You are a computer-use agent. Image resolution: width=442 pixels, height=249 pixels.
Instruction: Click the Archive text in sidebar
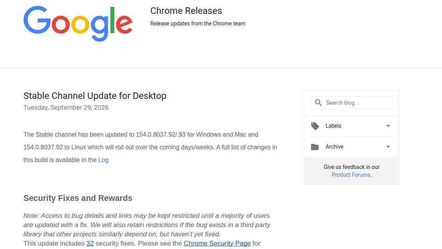334,147
